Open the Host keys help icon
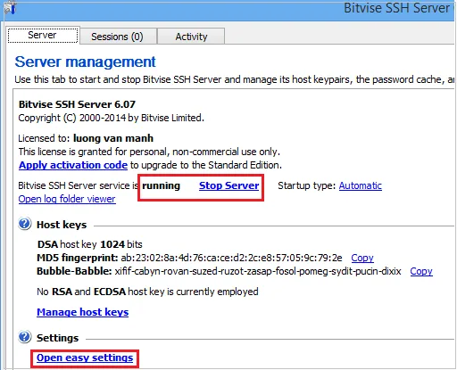457x370 pixels. coord(24,224)
